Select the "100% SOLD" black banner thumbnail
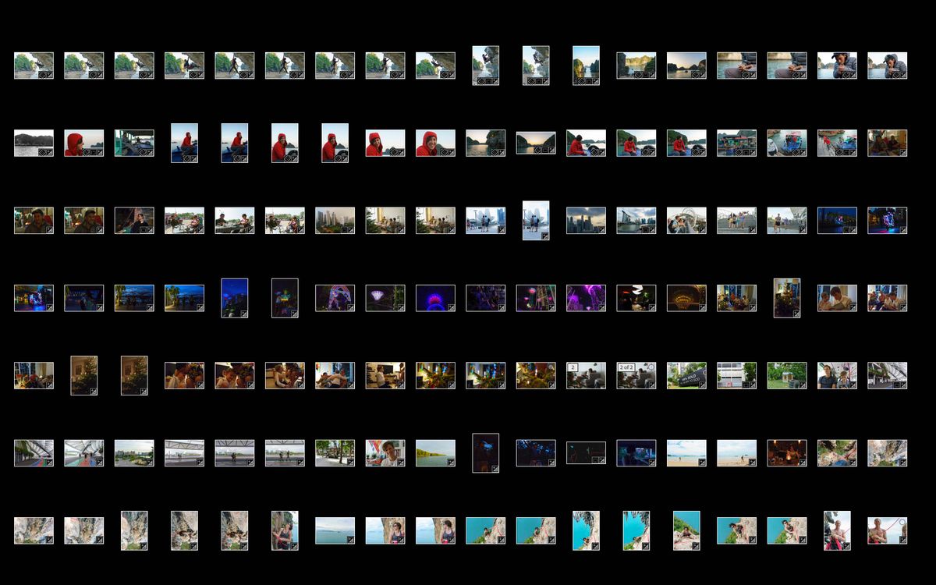 pos(686,375)
